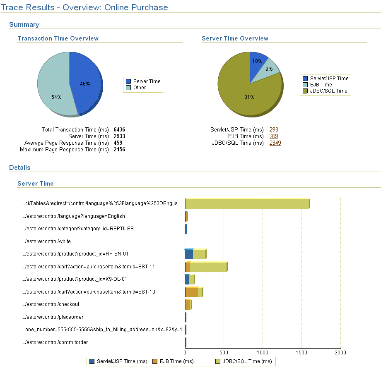Click the Transaction Time Overview heading
Viewport: 381px width, 368px height.
pos(58,38)
